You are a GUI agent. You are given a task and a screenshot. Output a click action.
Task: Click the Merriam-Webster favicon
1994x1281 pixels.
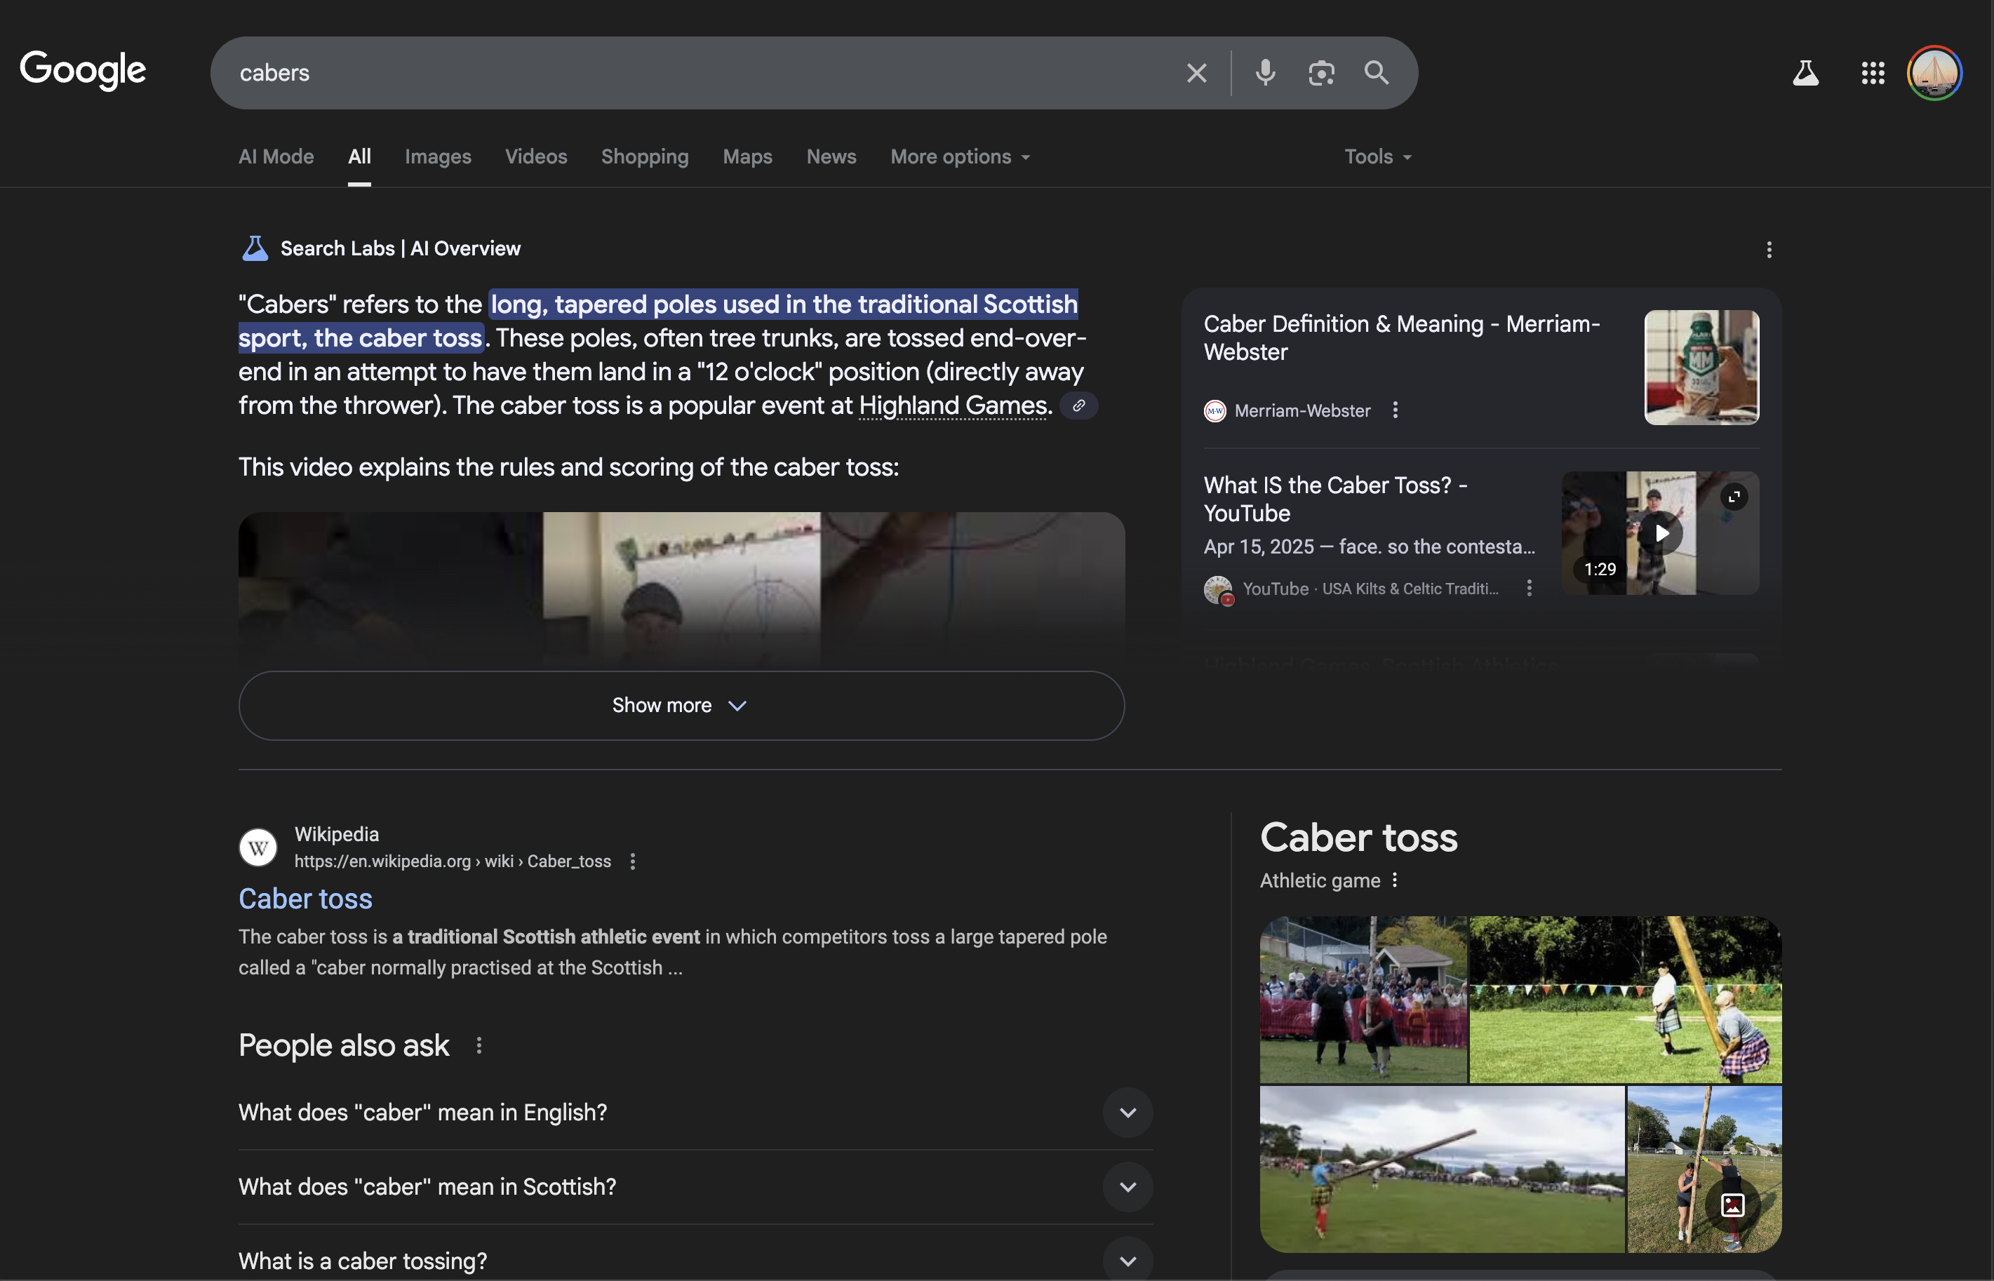point(1215,411)
